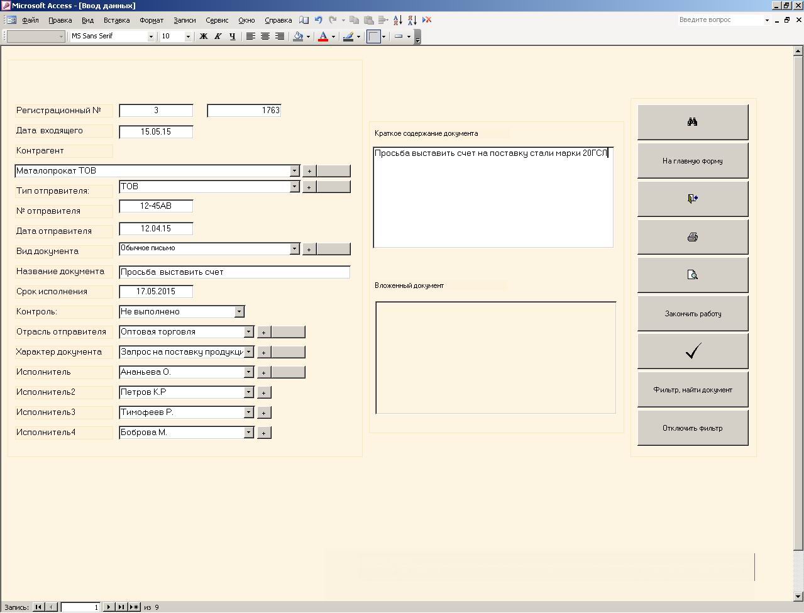Click the exit door icon button

693,199
